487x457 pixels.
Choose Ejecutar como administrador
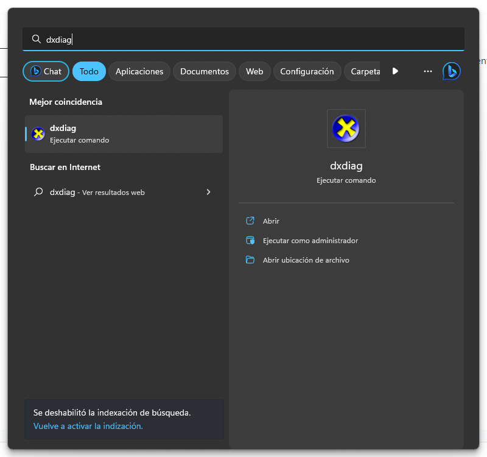(x=310, y=241)
